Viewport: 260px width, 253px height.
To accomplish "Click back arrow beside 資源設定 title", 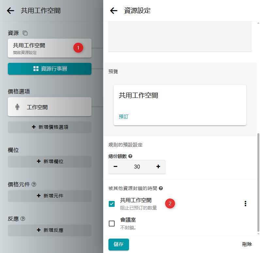I will tap(114, 10).
